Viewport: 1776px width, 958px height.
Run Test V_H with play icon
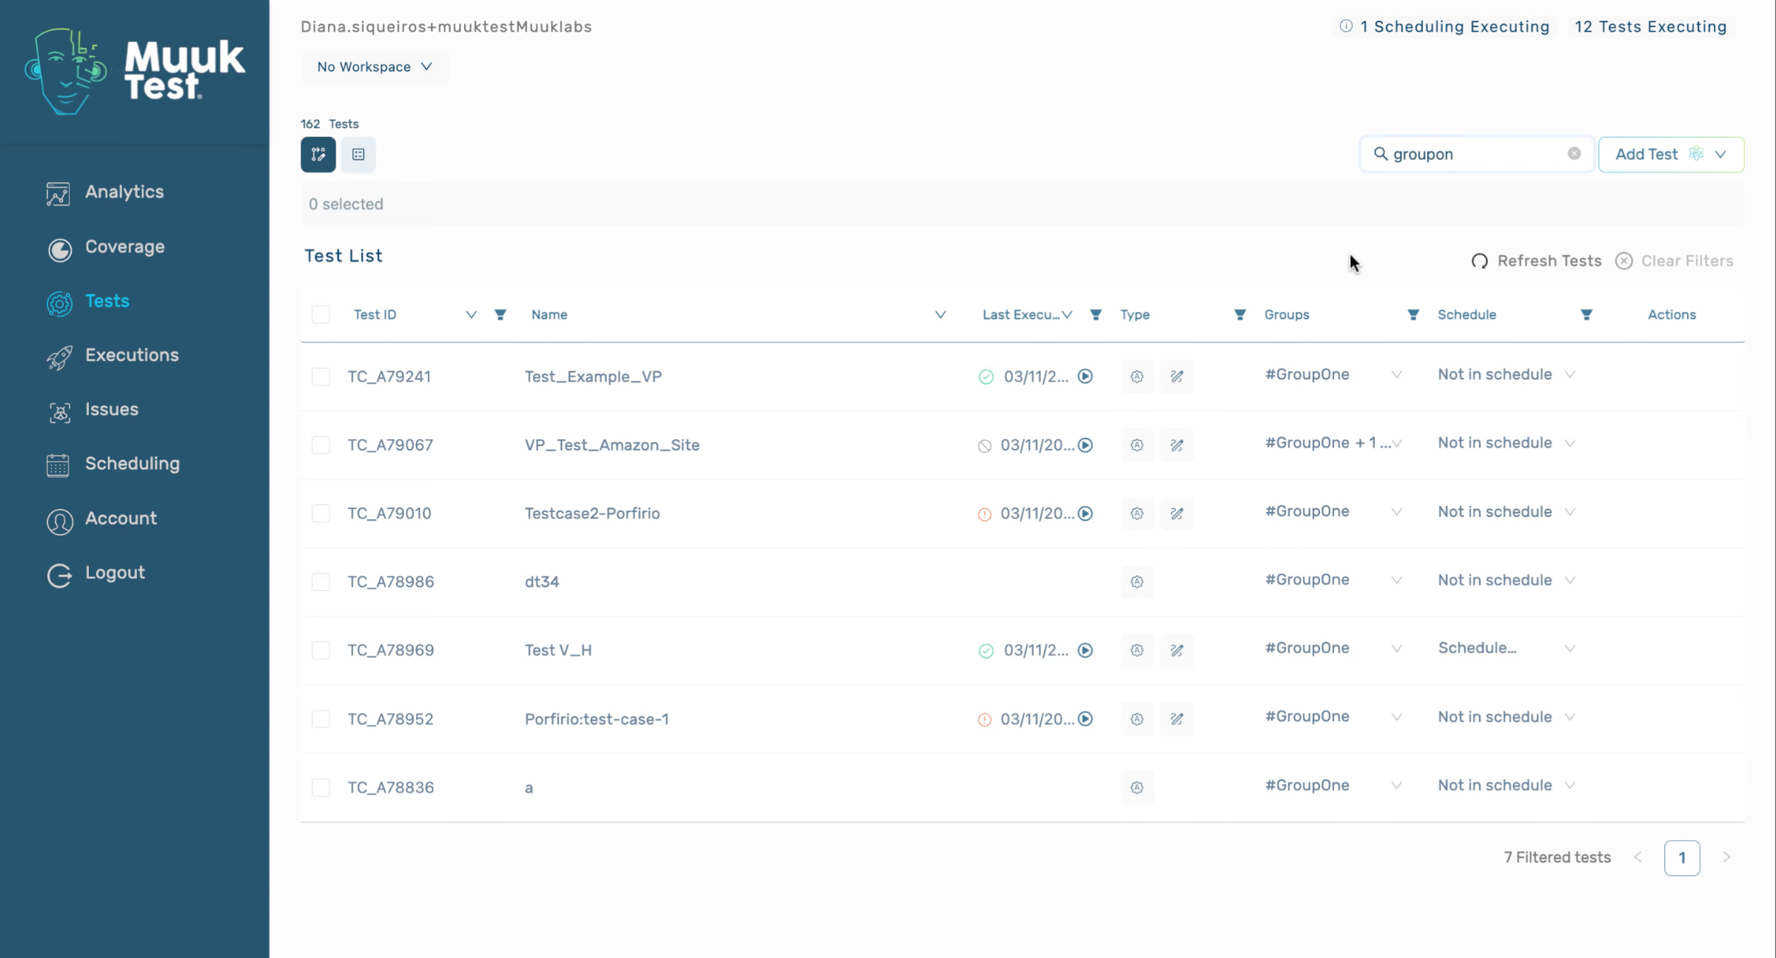1085,650
